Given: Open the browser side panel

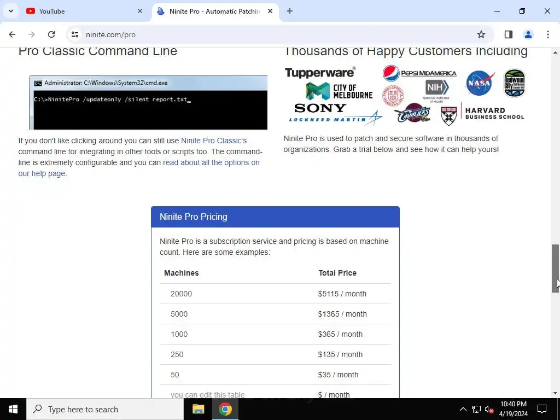Looking at the screenshot, I should 508,34.
